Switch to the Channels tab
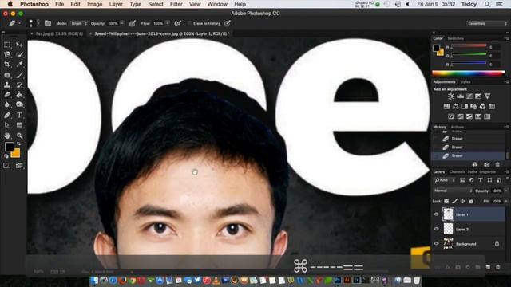511x287 pixels. (x=457, y=172)
